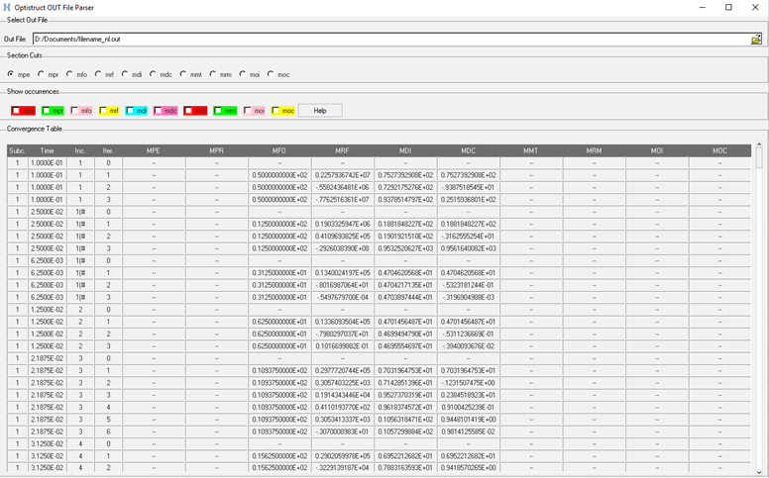Enable the red mpe occurrences checkbox

(x=17, y=110)
